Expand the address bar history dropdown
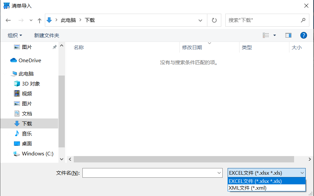314x196 pixels. 200,20
